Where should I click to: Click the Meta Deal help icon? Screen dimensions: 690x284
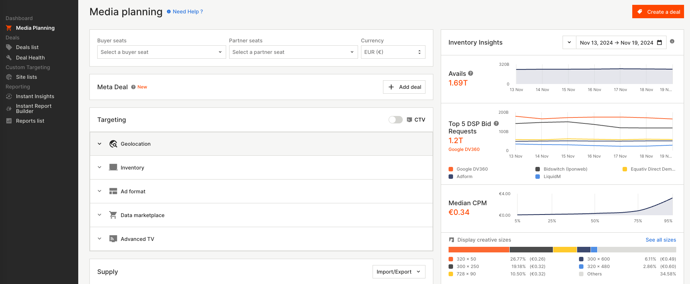[133, 87]
